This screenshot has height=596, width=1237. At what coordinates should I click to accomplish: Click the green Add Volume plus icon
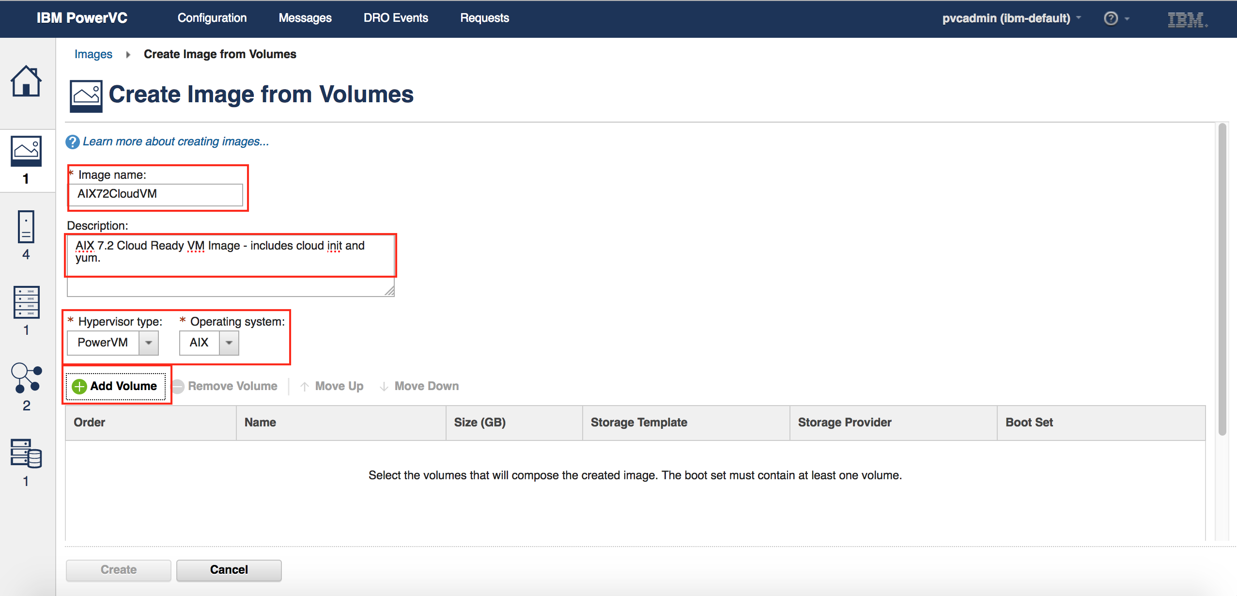pos(79,386)
